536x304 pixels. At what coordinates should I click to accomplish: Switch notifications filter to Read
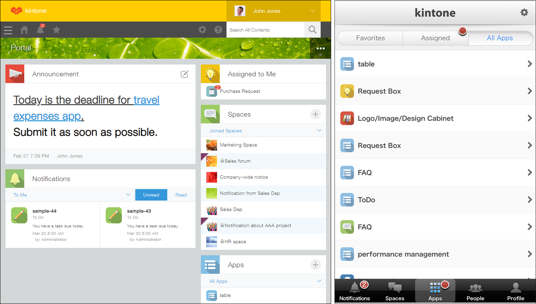pyautogui.click(x=181, y=194)
